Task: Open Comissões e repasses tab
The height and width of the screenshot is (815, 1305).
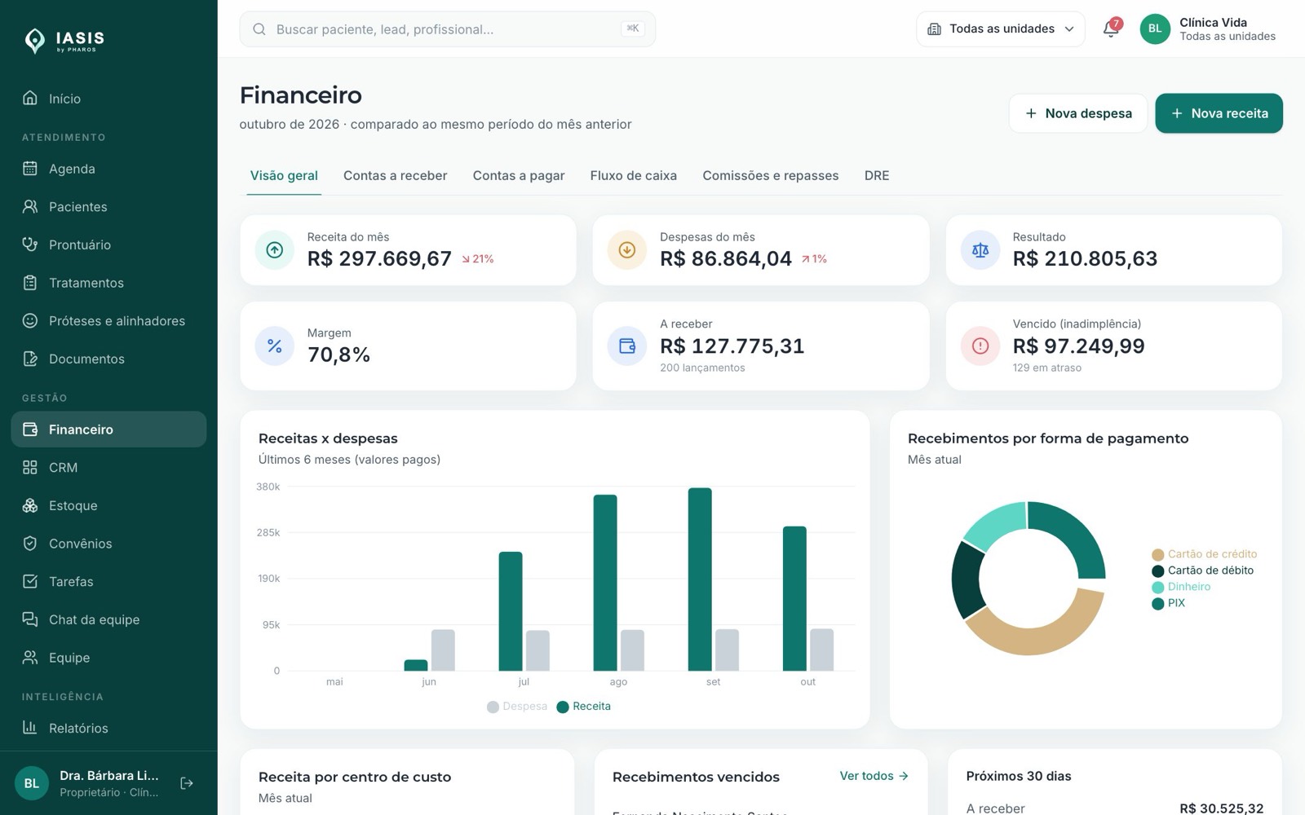Action: coord(771,175)
